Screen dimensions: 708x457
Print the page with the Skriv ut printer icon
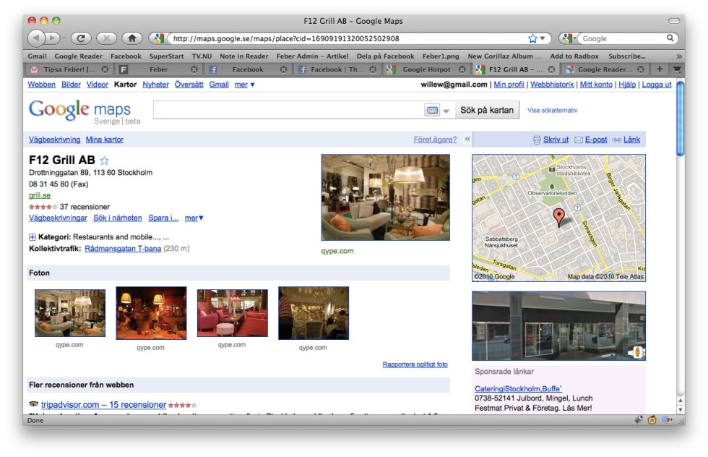point(536,140)
